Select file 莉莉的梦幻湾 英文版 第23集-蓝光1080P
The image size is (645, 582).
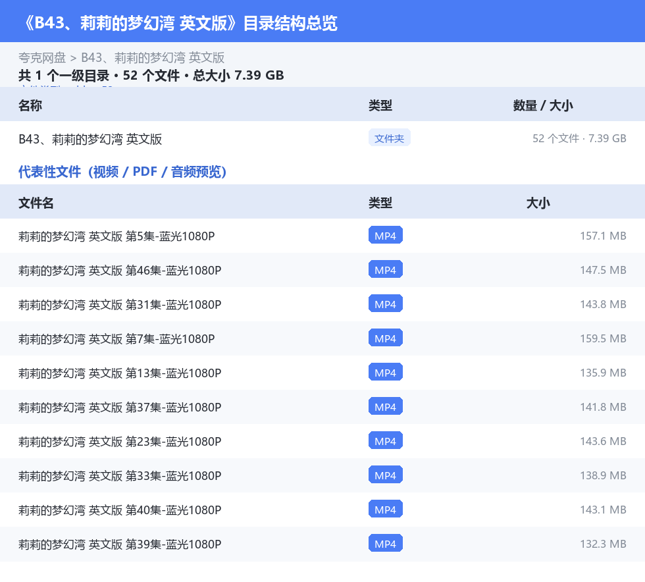pos(322,441)
